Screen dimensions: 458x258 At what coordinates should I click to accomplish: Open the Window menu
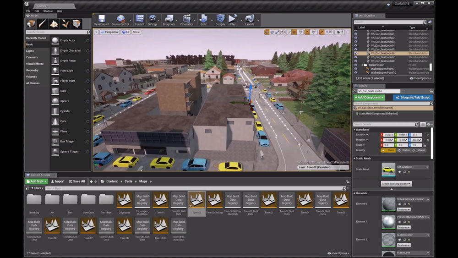[x=48, y=11]
